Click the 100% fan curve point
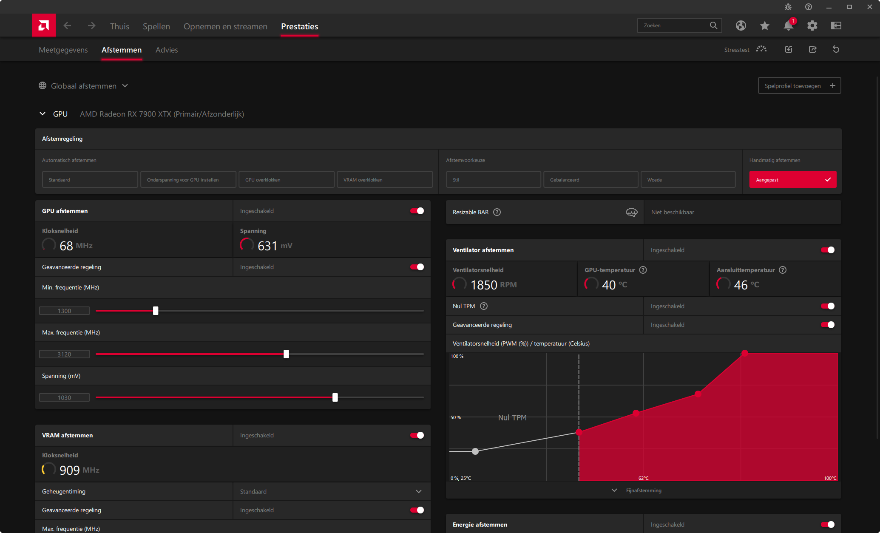 click(745, 353)
